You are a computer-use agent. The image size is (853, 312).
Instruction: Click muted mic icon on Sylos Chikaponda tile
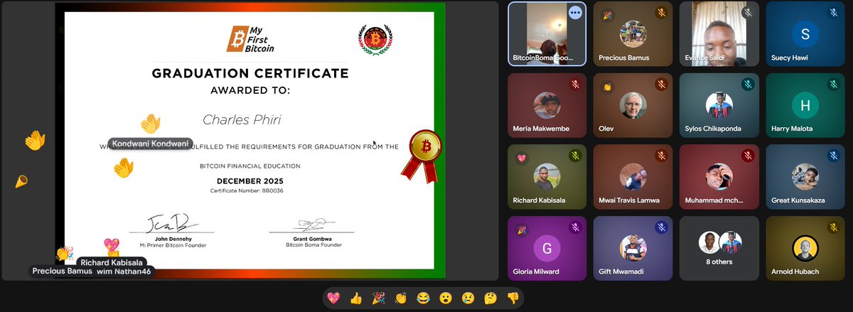[x=747, y=85]
